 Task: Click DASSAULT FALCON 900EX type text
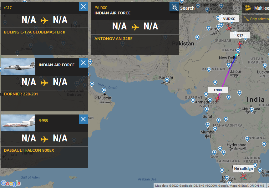click(29, 150)
